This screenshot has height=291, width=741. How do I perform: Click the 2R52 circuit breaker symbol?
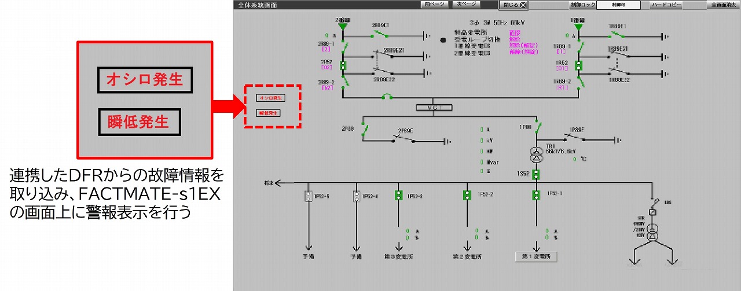[x=343, y=65]
